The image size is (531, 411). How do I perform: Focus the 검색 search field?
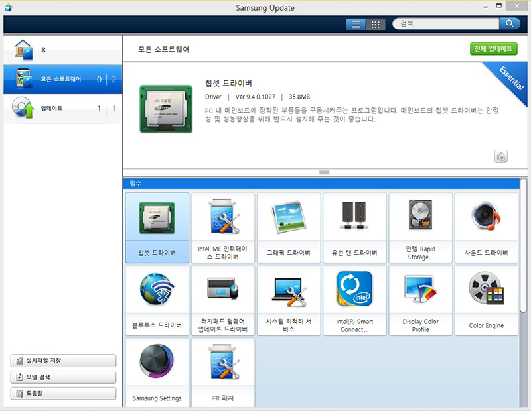coord(445,23)
